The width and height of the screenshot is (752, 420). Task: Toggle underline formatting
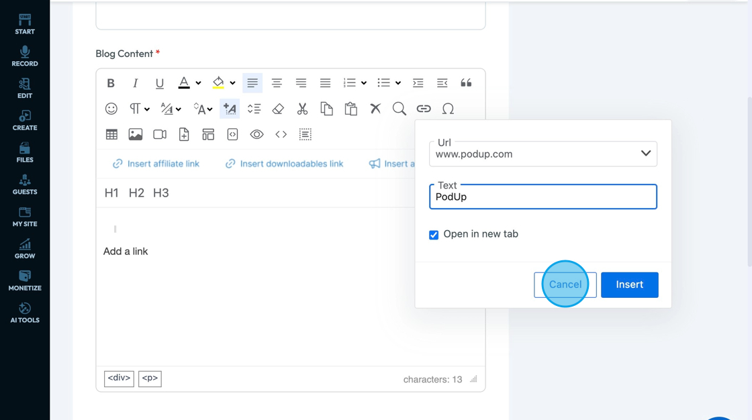(160, 83)
